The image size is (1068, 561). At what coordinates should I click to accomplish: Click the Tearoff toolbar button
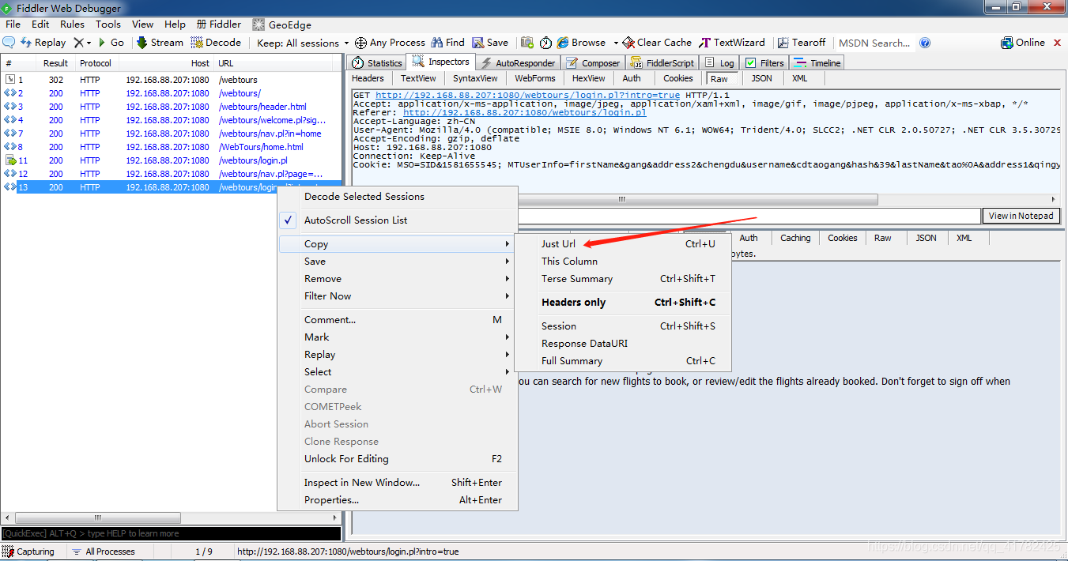coord(802,43)
